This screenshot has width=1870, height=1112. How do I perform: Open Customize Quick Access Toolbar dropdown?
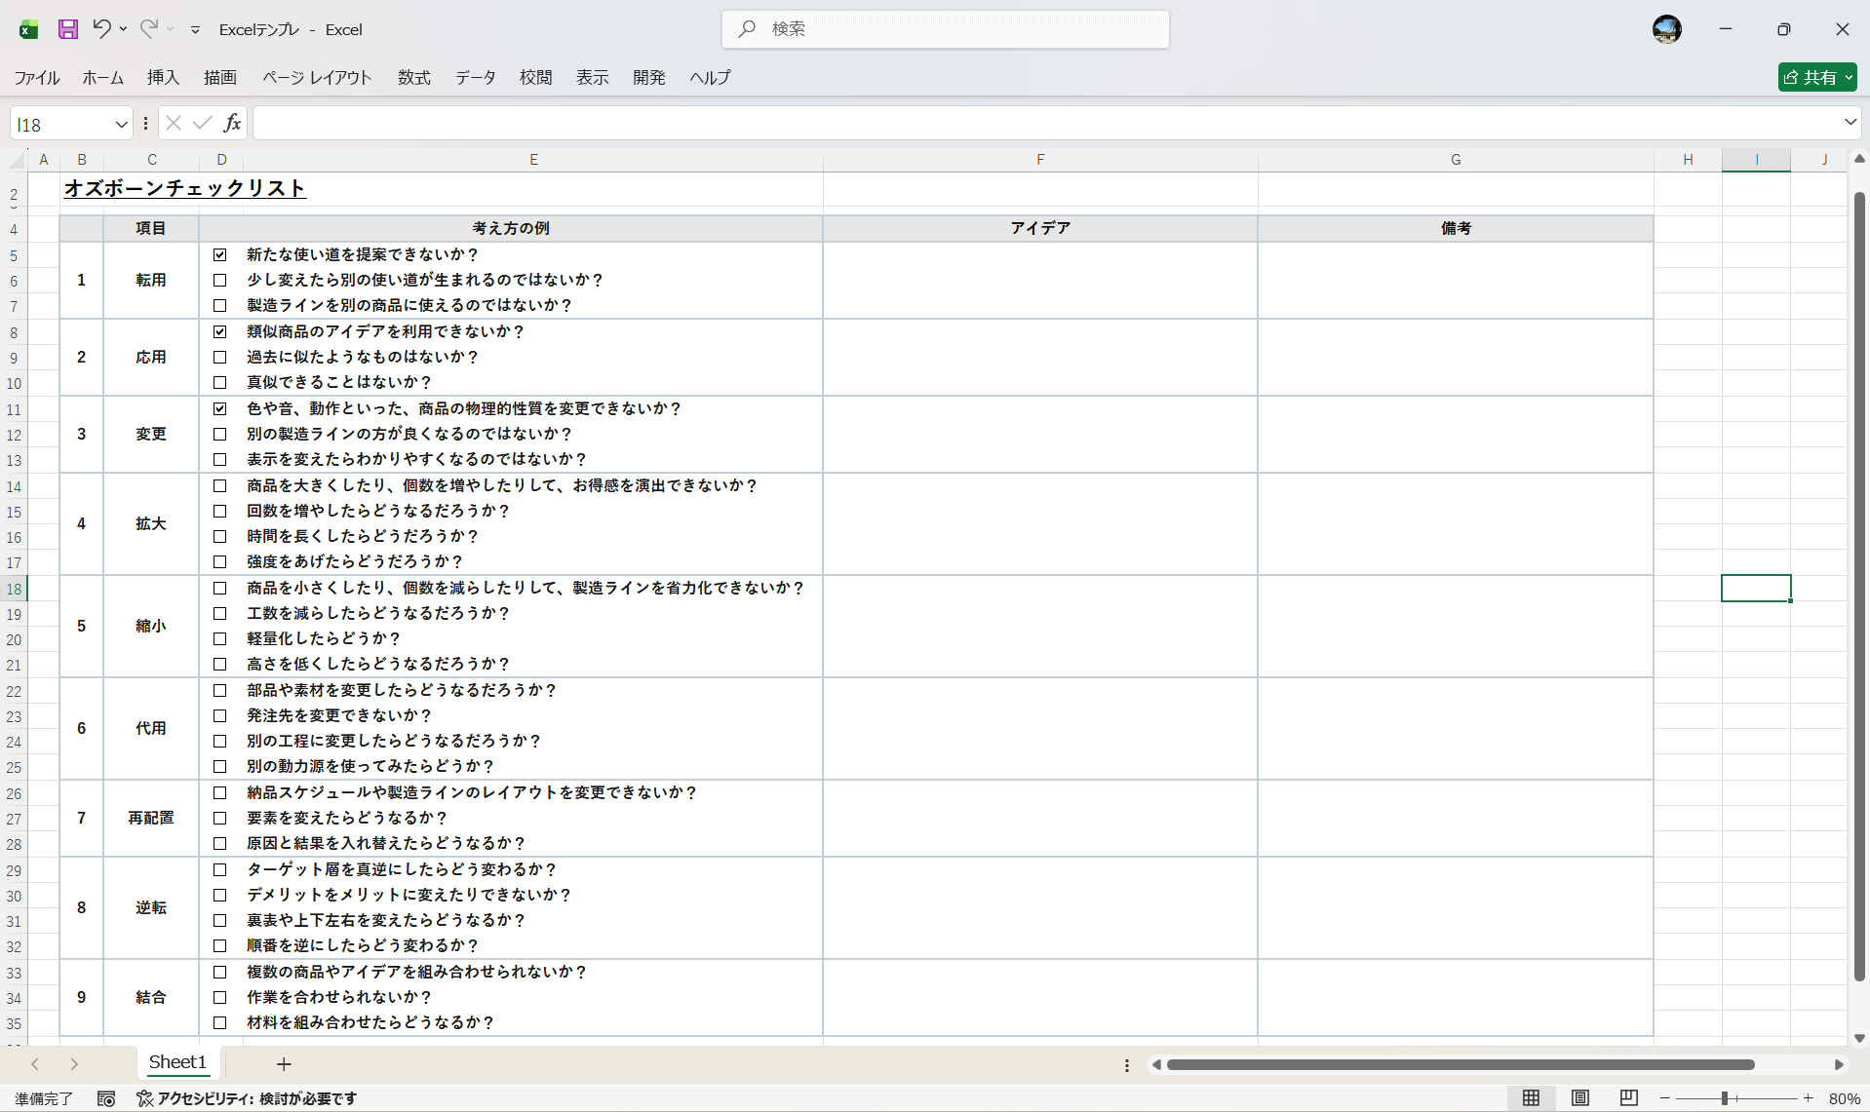point(195,30)
